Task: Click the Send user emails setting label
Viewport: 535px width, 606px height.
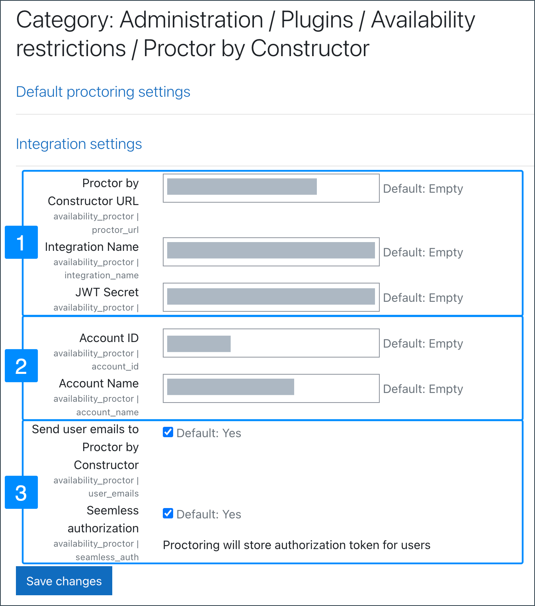Action: 86,447
